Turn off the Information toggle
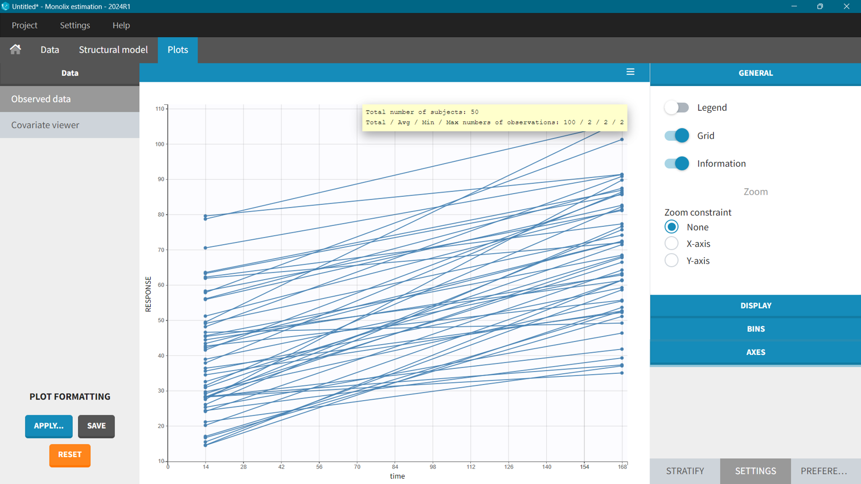Viewport: 861px width, 484px height. [676, 163]
